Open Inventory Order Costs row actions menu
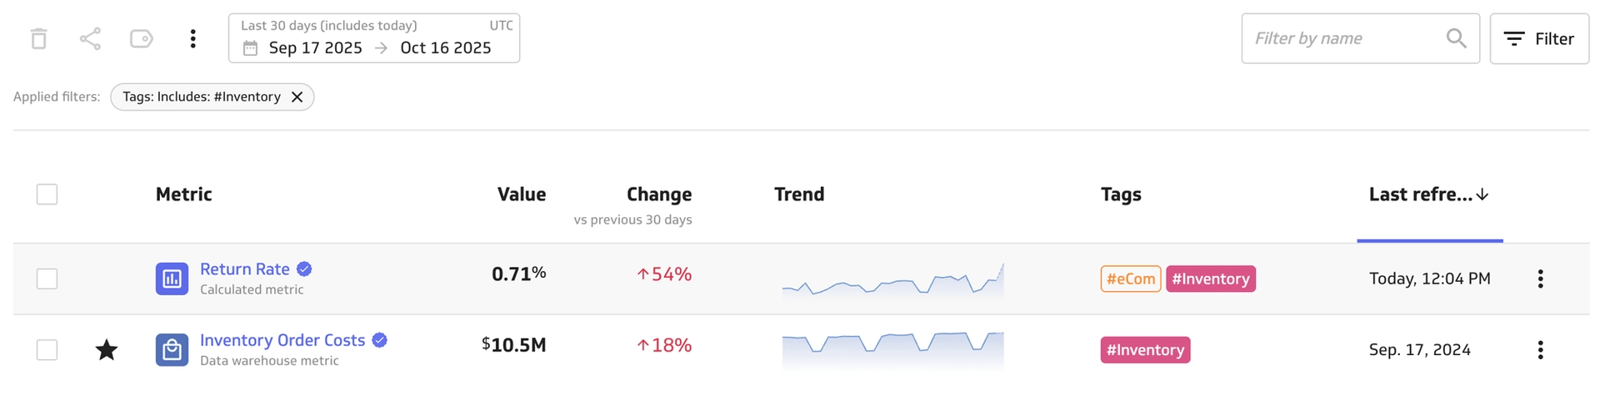Screen dimensions: 1600x395 [1540, 350]
